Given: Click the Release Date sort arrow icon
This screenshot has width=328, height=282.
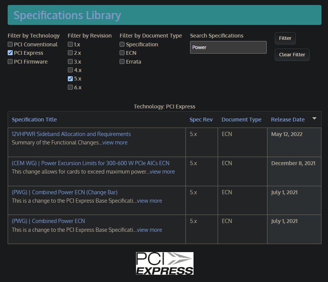Looking at the screenshot, I should click(314, 118).
